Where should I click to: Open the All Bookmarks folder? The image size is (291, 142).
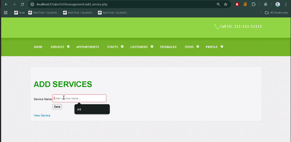(276, 13)
